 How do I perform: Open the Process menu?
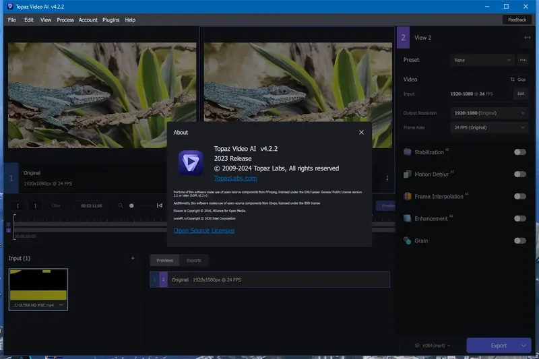65,20
